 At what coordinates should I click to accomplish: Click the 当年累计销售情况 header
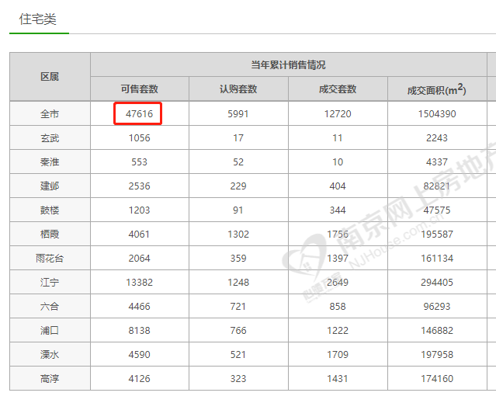288,65
